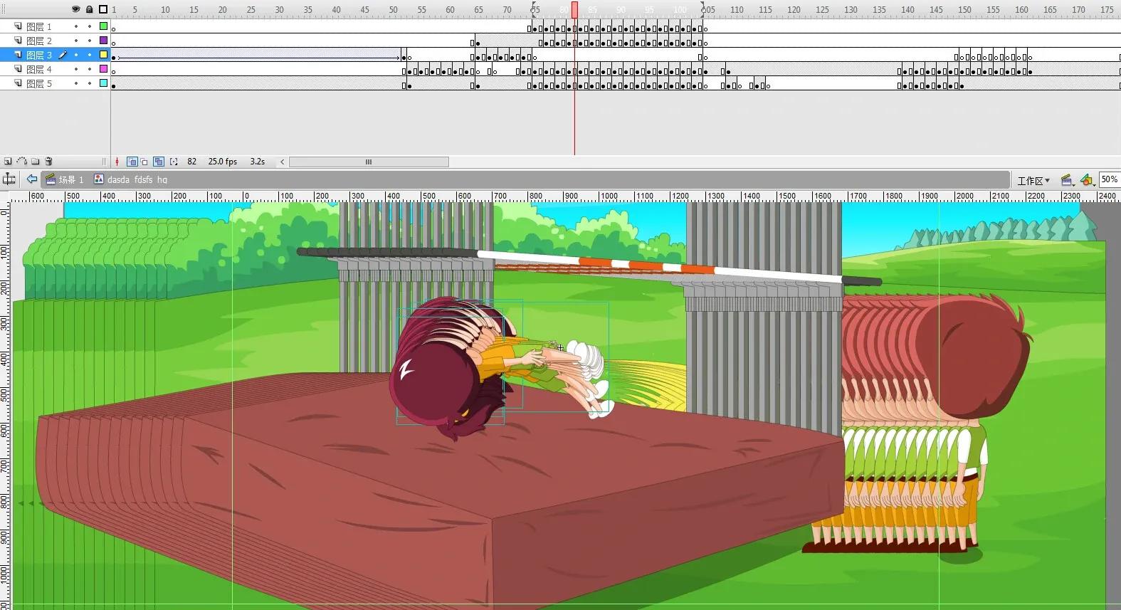This screenshot has width=1121, height=610.
Task: Click the 图层 2 layer page icon
Action: click(19, 41)
